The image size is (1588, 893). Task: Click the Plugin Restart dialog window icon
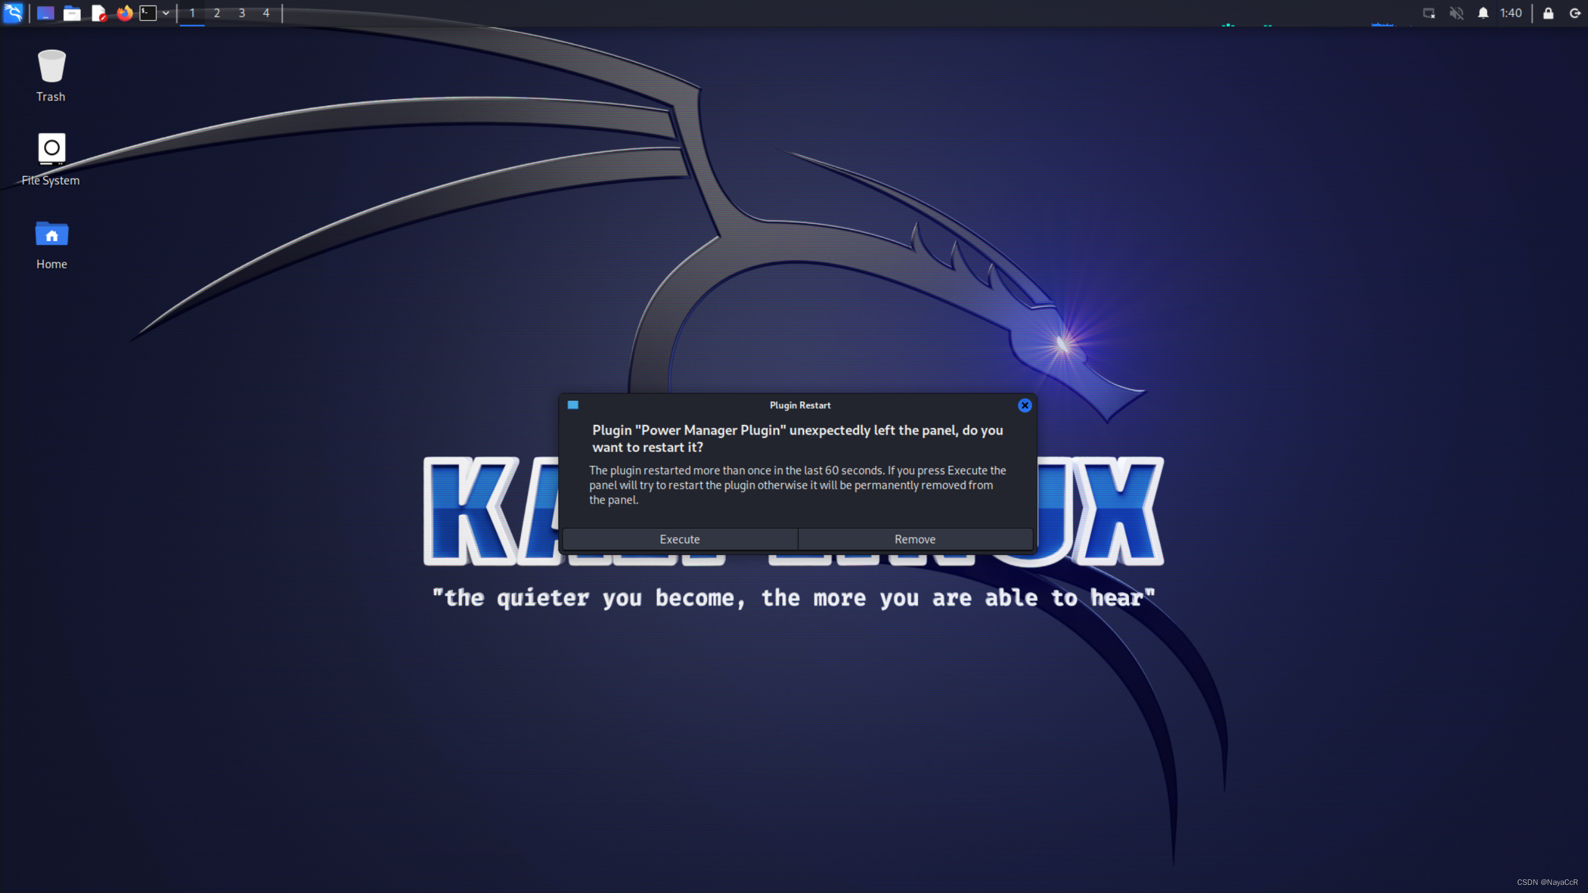pyautogui.click(x=573, y=405)
